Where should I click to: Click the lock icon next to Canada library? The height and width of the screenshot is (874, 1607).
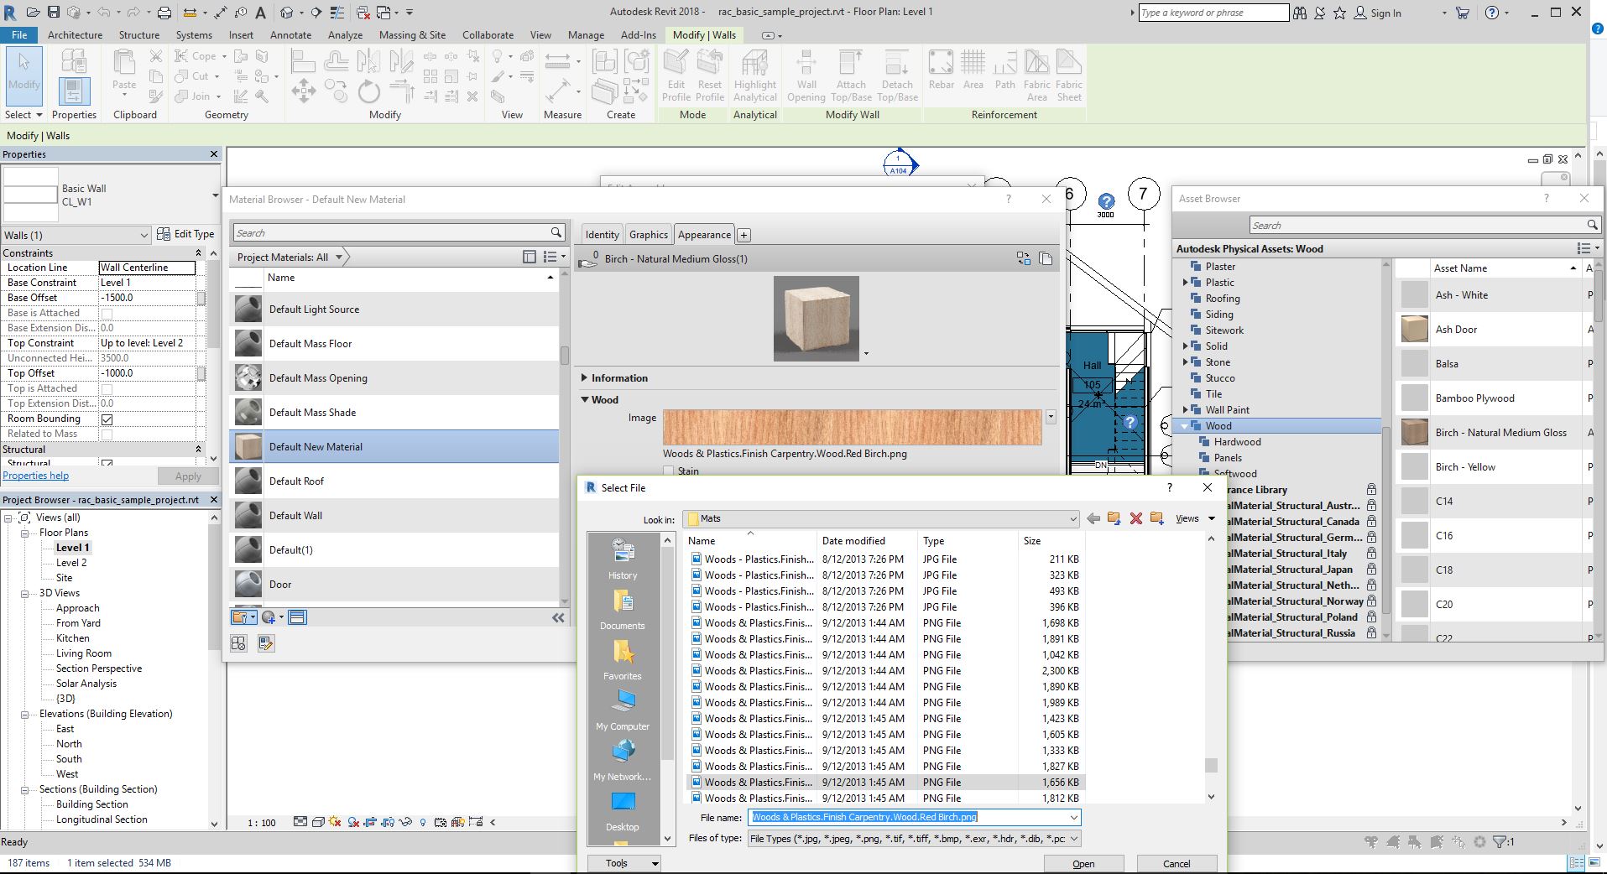pos(1371,521)
